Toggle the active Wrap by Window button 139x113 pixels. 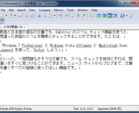(x=110, y=16)
